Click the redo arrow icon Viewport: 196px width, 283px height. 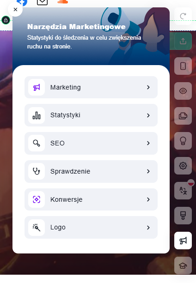click(x=183, y=16)
